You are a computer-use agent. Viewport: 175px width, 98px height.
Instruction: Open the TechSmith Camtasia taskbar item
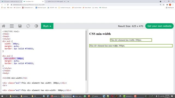tap(128, 96)
